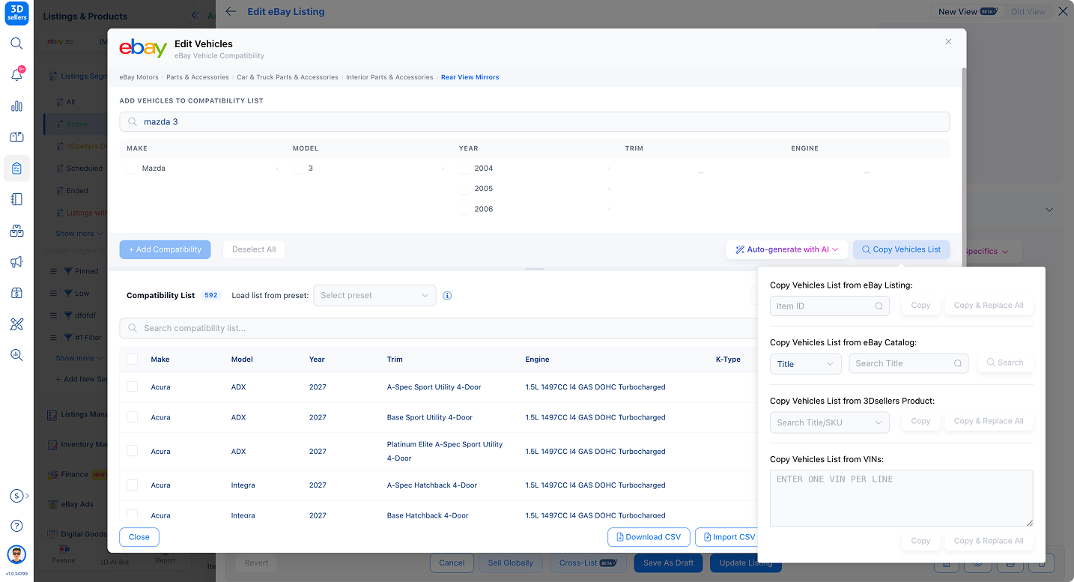Open the search icon in the left sidebar

[x=16, y=43]
